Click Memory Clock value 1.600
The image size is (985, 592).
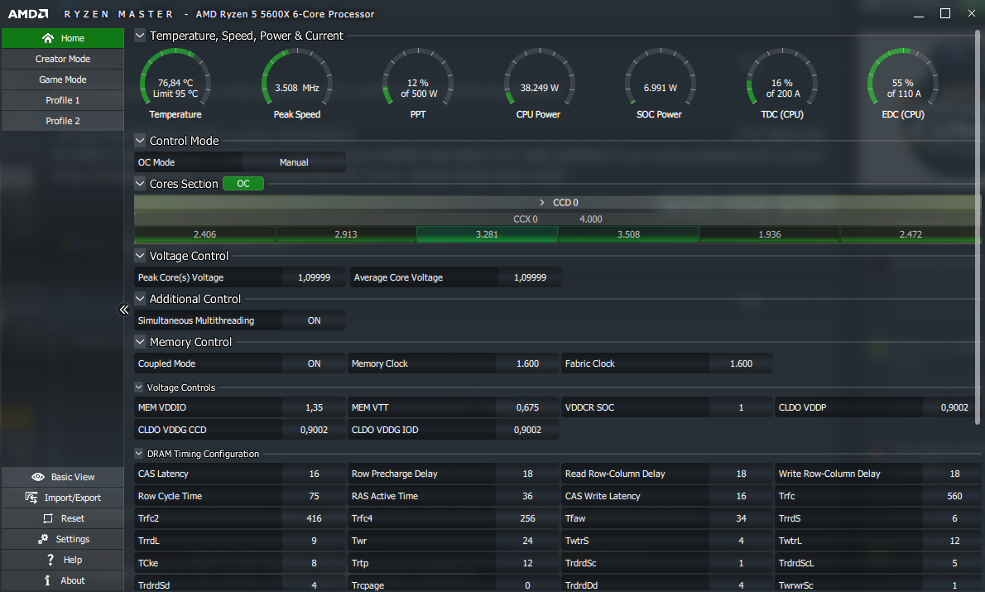(528, 363)
